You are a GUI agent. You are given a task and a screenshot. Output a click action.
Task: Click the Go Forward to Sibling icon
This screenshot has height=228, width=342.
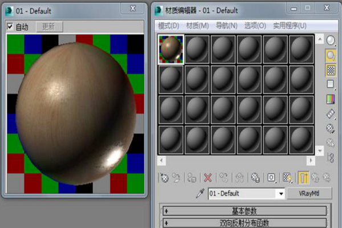point(327,178)
